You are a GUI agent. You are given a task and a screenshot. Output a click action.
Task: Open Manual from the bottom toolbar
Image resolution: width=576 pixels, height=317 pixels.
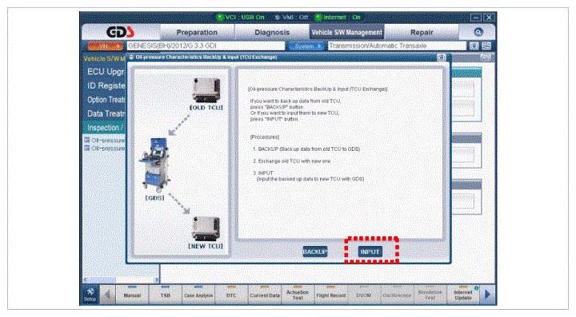tap(132, 295)
